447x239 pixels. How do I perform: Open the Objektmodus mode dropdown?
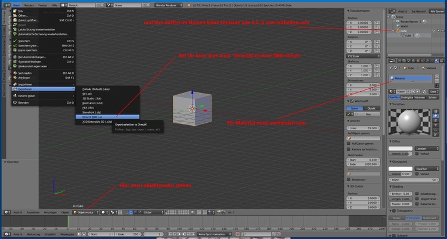click(x=86, y=212)
